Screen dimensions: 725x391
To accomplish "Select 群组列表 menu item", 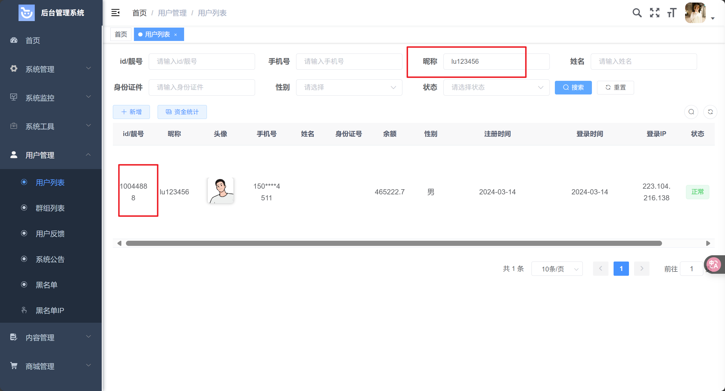I will coord(50,208).
